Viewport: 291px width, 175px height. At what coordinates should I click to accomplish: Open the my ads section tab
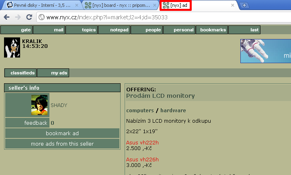click(x=53, y=73)
